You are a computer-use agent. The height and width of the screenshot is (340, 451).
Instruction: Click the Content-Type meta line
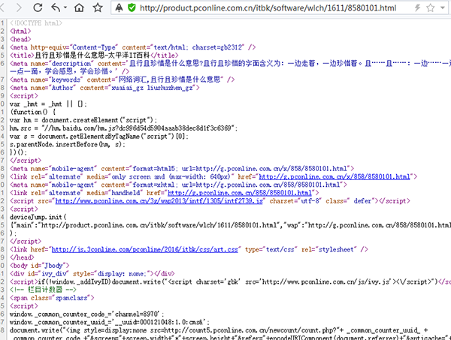coord(132,47)
